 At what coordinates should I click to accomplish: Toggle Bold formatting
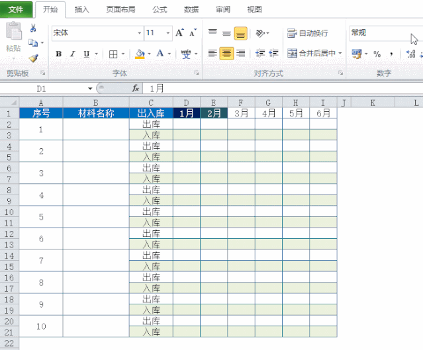point(58,54)
